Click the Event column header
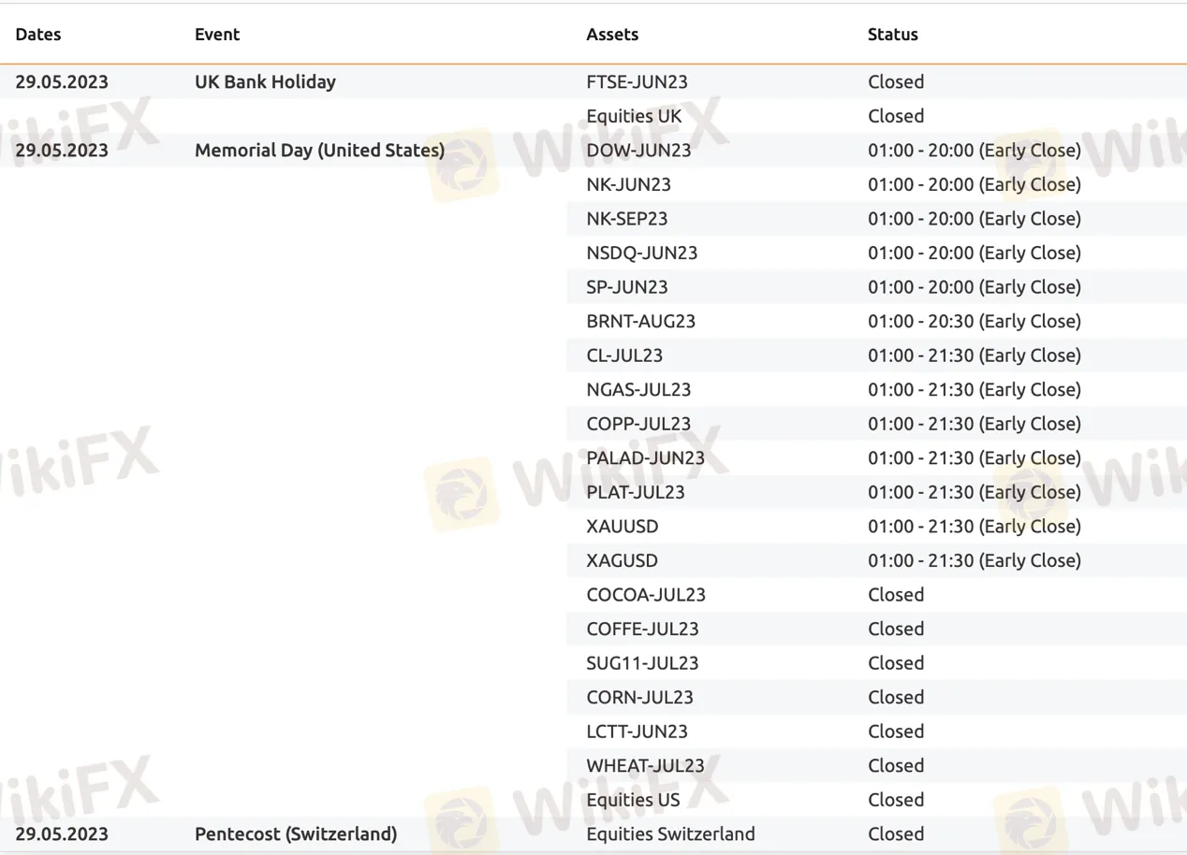 (217, 35)
